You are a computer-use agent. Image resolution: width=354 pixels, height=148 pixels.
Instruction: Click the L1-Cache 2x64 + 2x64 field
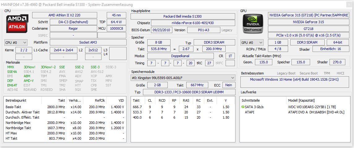pos(63,50)
